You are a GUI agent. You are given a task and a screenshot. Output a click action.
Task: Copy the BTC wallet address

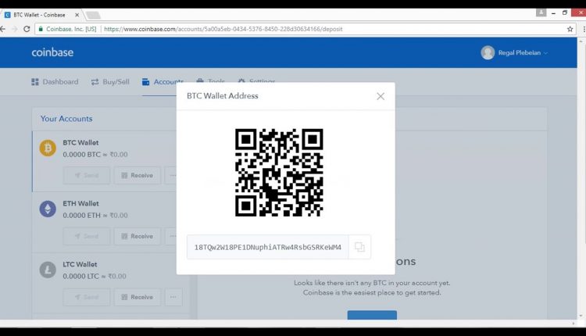pos(359,247)
